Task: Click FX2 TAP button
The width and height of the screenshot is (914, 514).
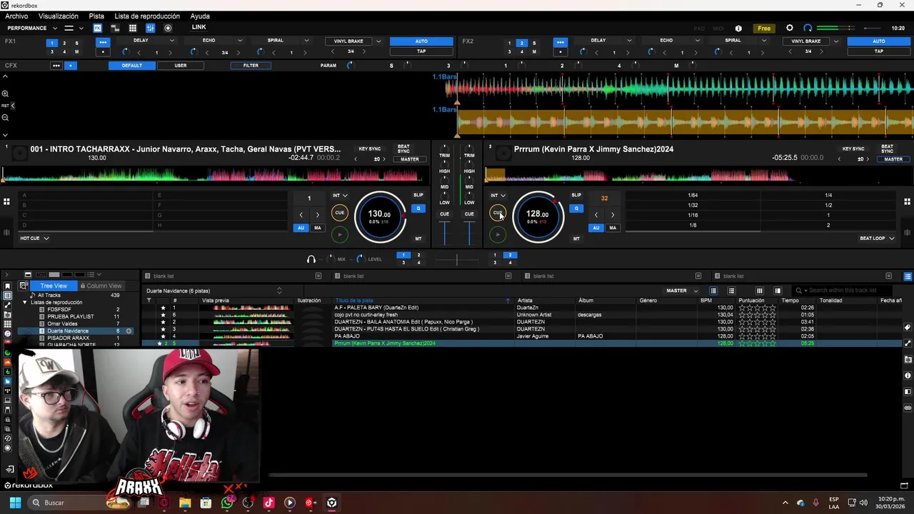Action: (x=878, y=51)
